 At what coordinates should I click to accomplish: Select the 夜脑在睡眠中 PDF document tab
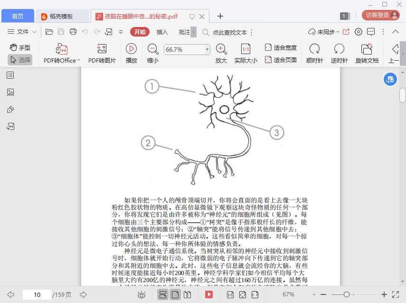(141, 16)
